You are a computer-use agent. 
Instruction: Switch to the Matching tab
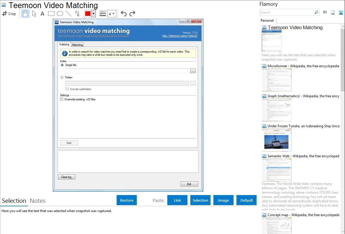coord(77,44)
